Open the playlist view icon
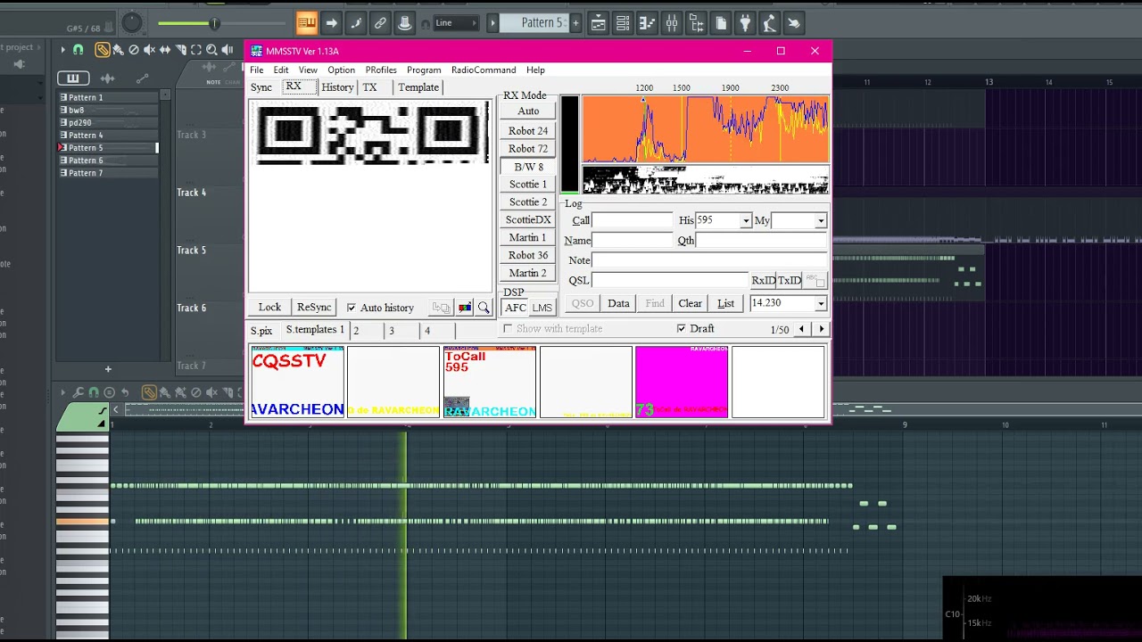 click(x=599, y=23)
